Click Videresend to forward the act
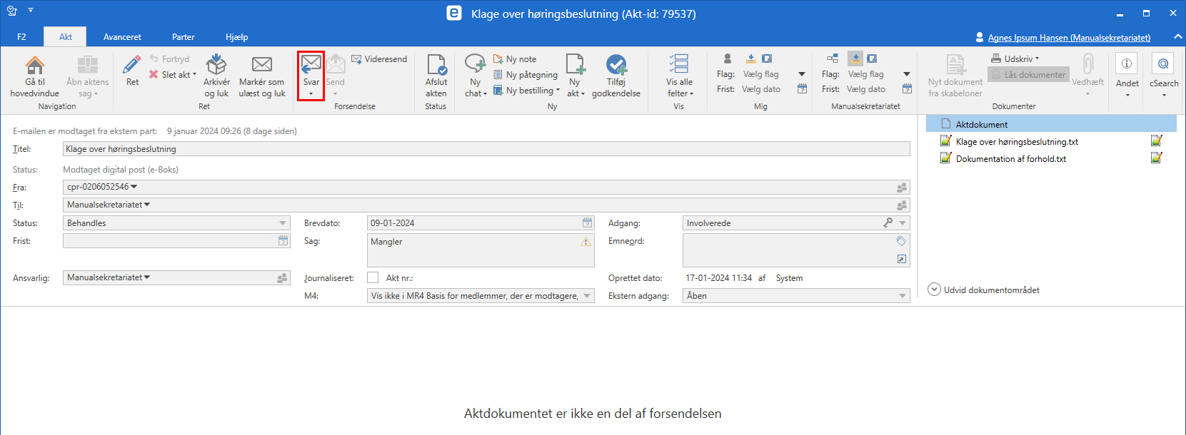This screenshot has height=435, width=1186. click(379, 59)
